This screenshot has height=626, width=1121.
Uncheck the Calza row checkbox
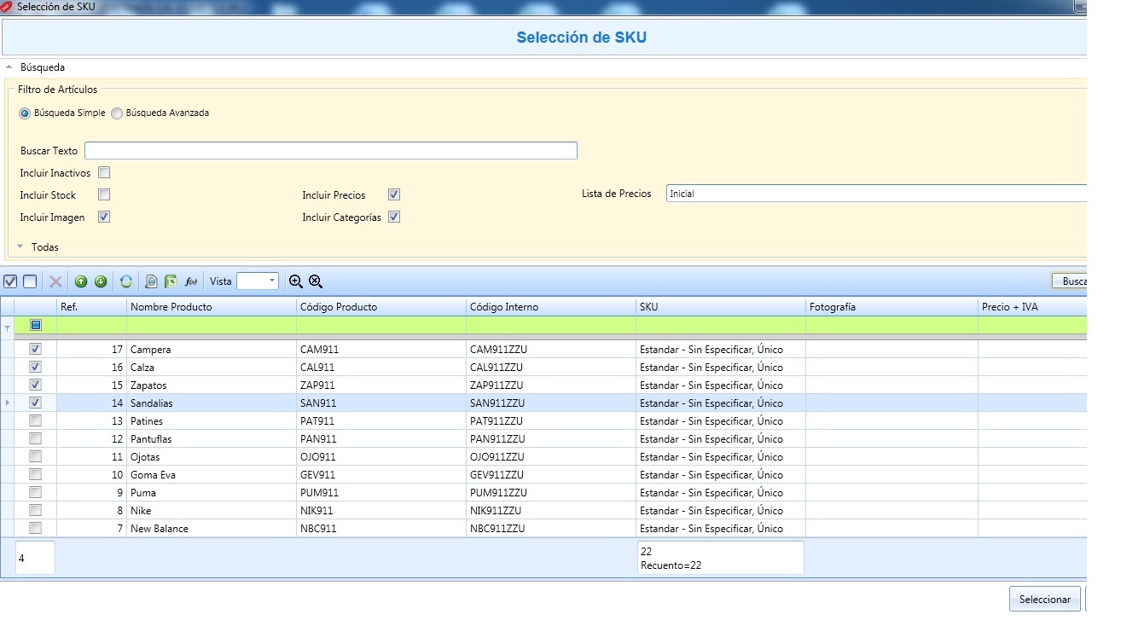pos(35,367)
